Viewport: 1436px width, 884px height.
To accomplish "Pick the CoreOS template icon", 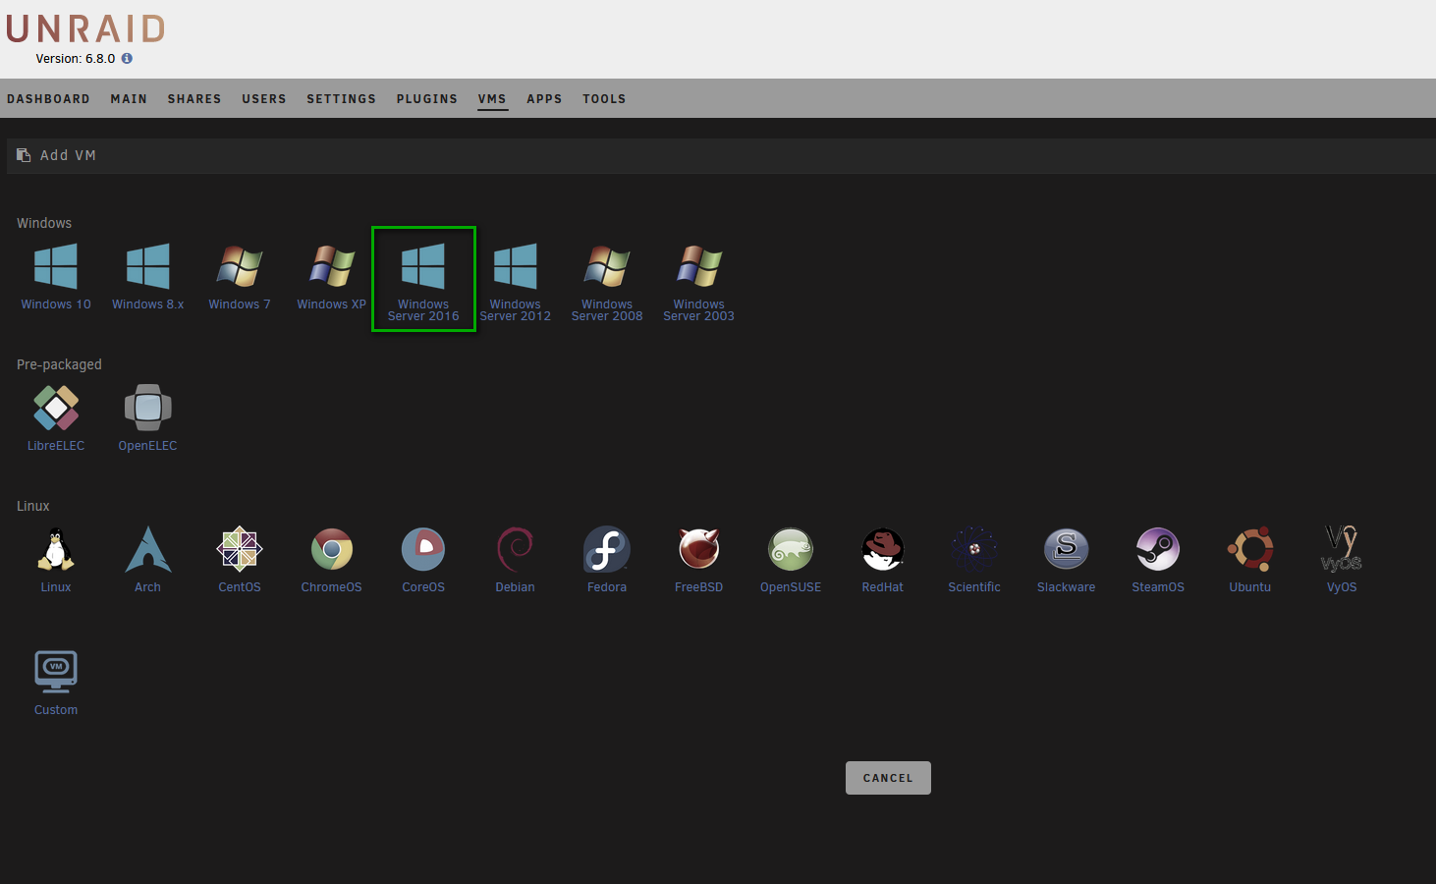I will 423,549.
